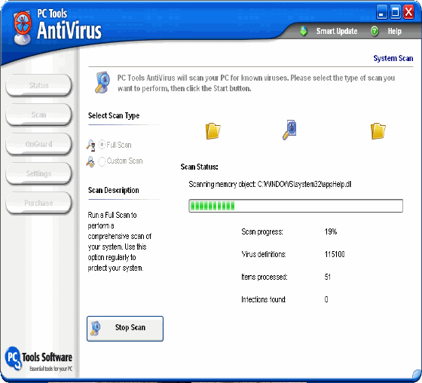This screenshot has width=422, height=383.
Task: Open the Purchase section in sidebar
Action: tap(38, 203)
